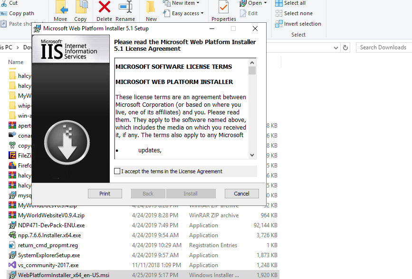Click the MSI icon of WebPlatformInstaller file
412x279 pixels.
pos(12,275)
